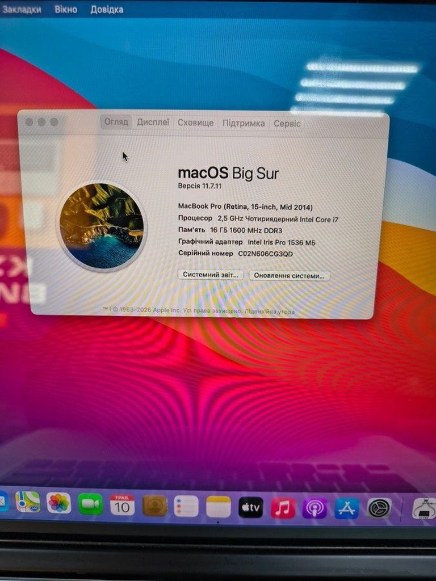Open the Вікно menu
Screen dimensions: 436x581
[66, 9]
